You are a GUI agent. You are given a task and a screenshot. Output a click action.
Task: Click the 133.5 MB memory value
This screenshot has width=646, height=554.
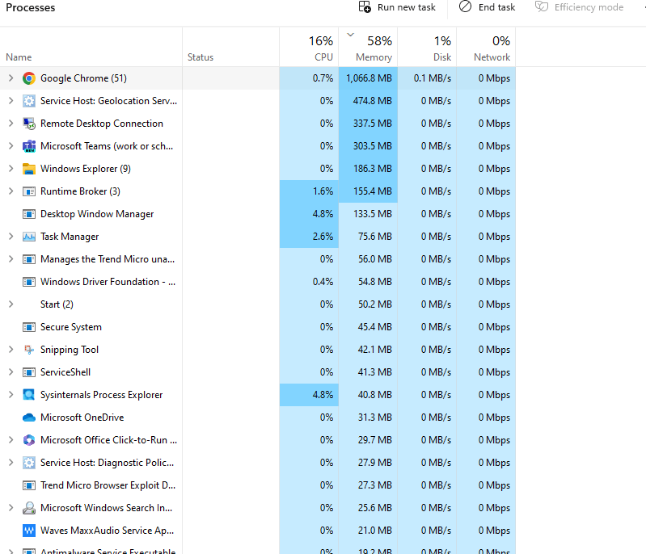(x=373, y=214)
